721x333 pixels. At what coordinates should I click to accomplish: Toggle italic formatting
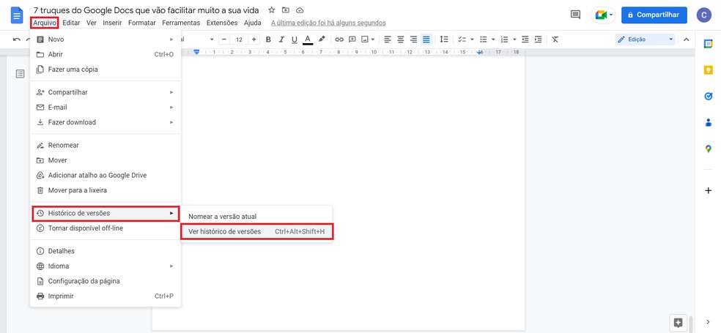(281, 40)
